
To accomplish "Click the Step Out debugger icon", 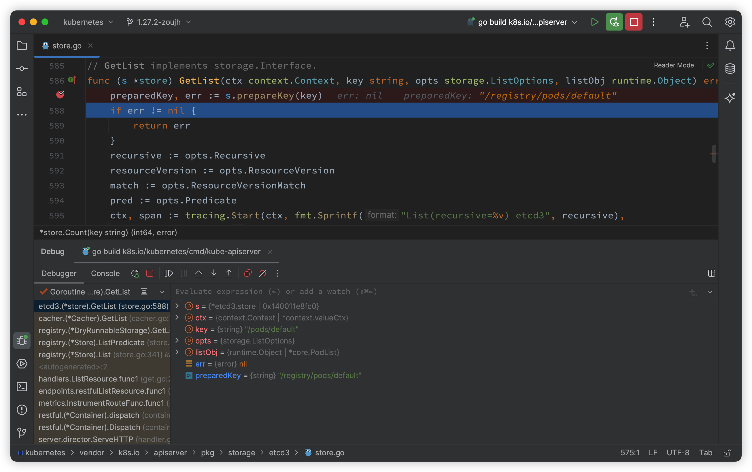I will pyautogui.click(x=229, y=273).
